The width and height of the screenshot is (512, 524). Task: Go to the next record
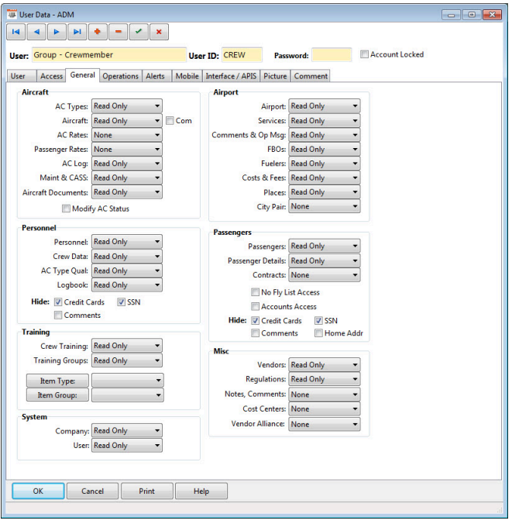tap(57, 32)
